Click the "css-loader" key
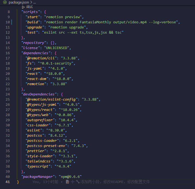 38,125
